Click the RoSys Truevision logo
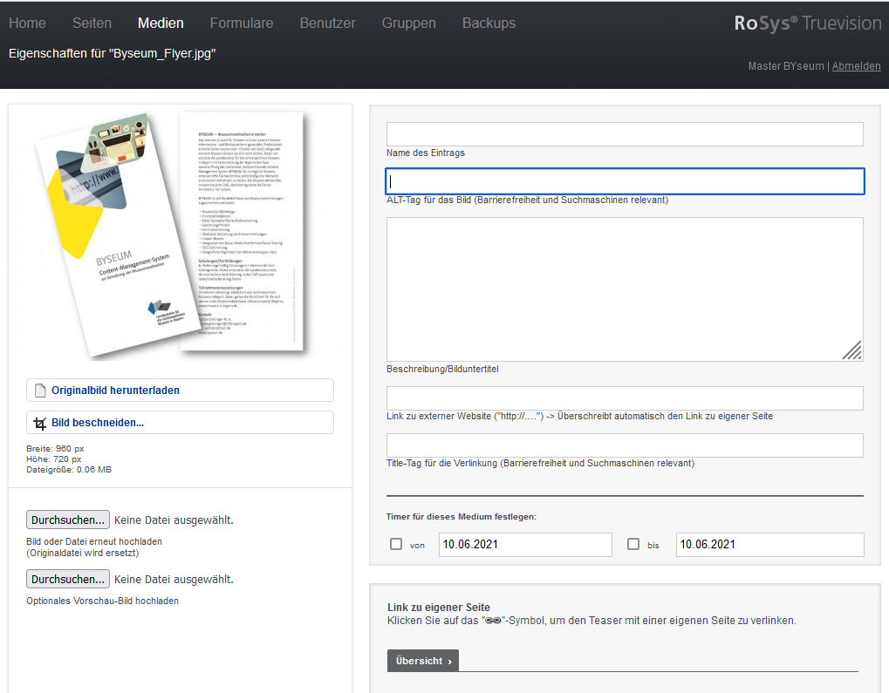 tap(807, 24)
